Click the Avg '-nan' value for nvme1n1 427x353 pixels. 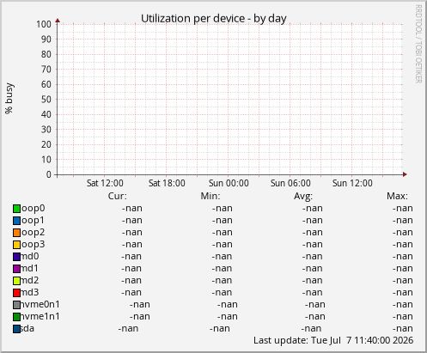tap(315, 317)
